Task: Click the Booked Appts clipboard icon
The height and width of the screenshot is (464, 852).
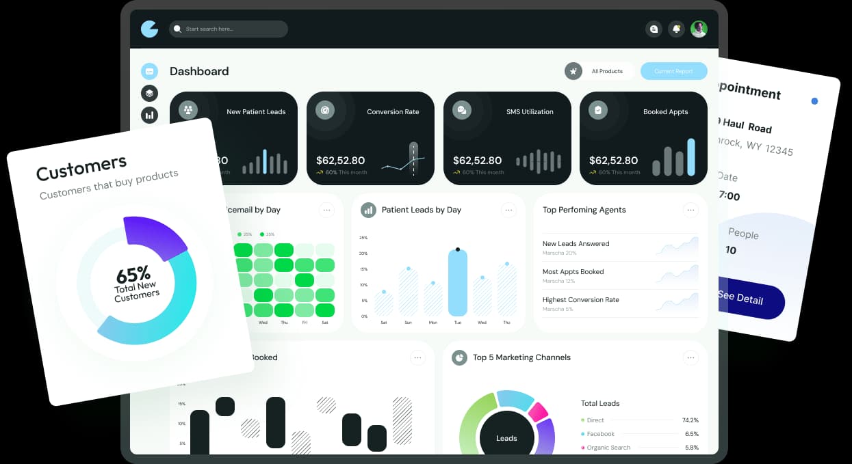Action: [x=598, y=110]
